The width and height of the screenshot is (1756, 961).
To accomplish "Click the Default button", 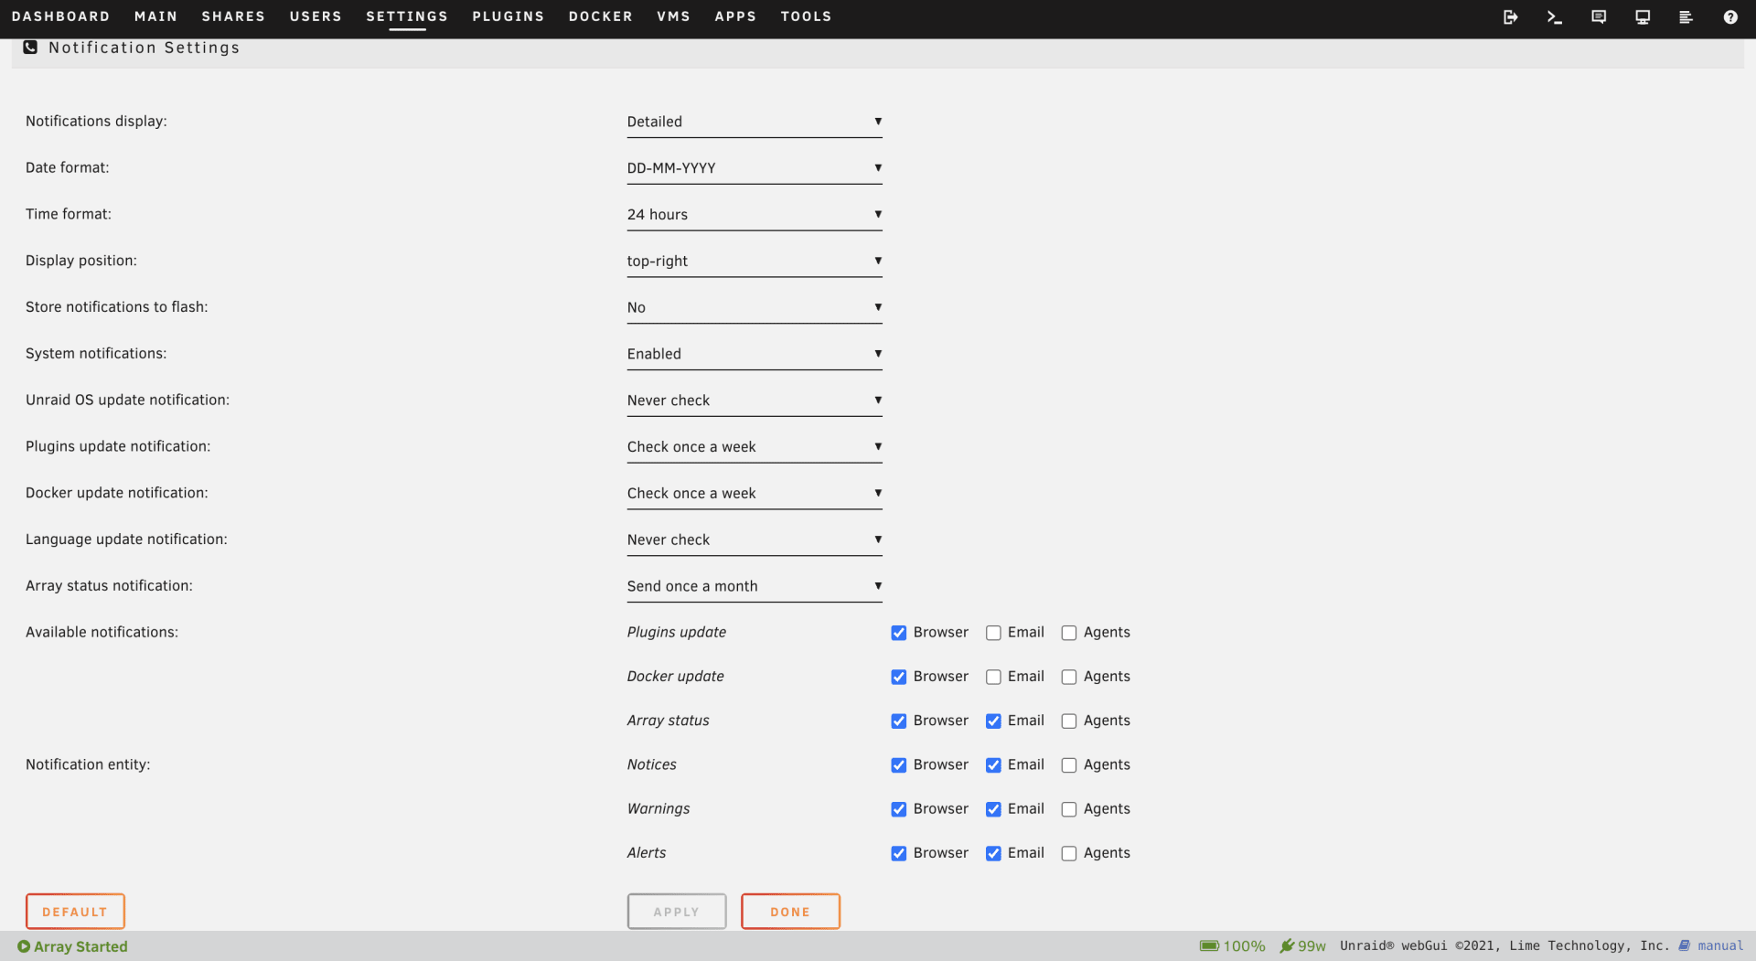I will pos(75,912).
